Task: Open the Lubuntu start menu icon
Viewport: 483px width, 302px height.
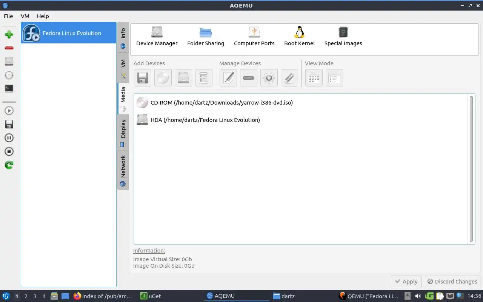Action: pyautogui.click(x=6, y=296)
